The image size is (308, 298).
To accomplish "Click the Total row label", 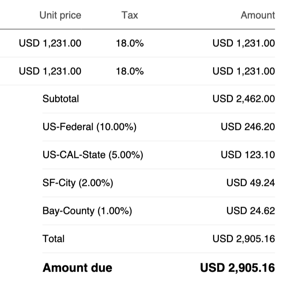I will [53, 239].
